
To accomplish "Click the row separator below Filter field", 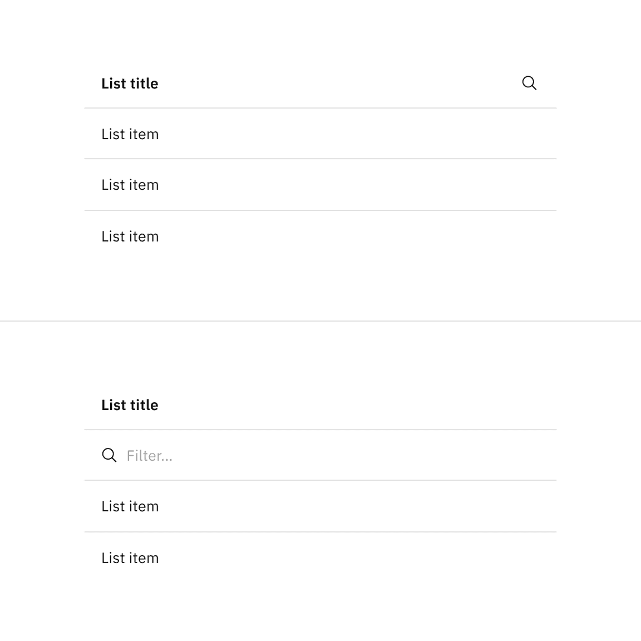I will pyautogui.click(x=320, y=480).
